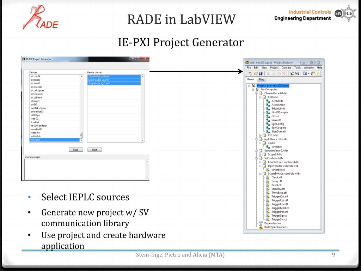Image resolution: width=361 pixels, height=271 pixels.
Task: Collapse the Project pxie-enice03.lvproj root node
Action: click(249, 86)
